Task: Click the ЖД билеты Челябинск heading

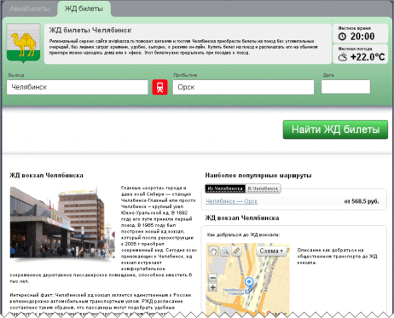Action: click(x=90, y=30)
